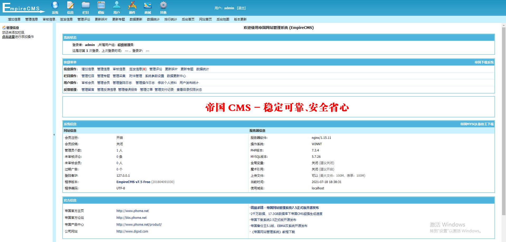Select the 插件 (Plugin) icon
506x242 pixels.
click(132, 7)
